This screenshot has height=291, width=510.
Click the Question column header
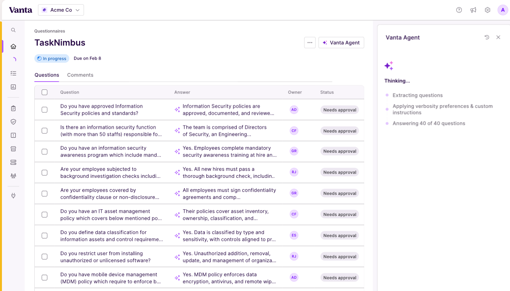(69, 92)
